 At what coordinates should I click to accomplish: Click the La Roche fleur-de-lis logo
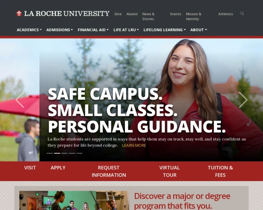coord(19,14)
